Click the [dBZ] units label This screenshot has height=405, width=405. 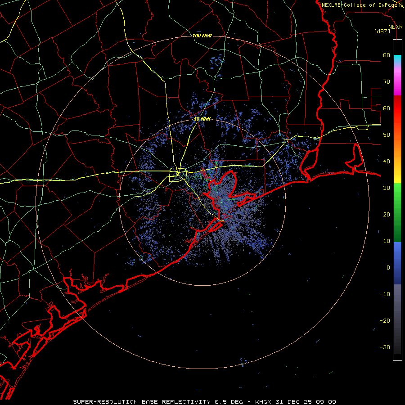point(382,31)
